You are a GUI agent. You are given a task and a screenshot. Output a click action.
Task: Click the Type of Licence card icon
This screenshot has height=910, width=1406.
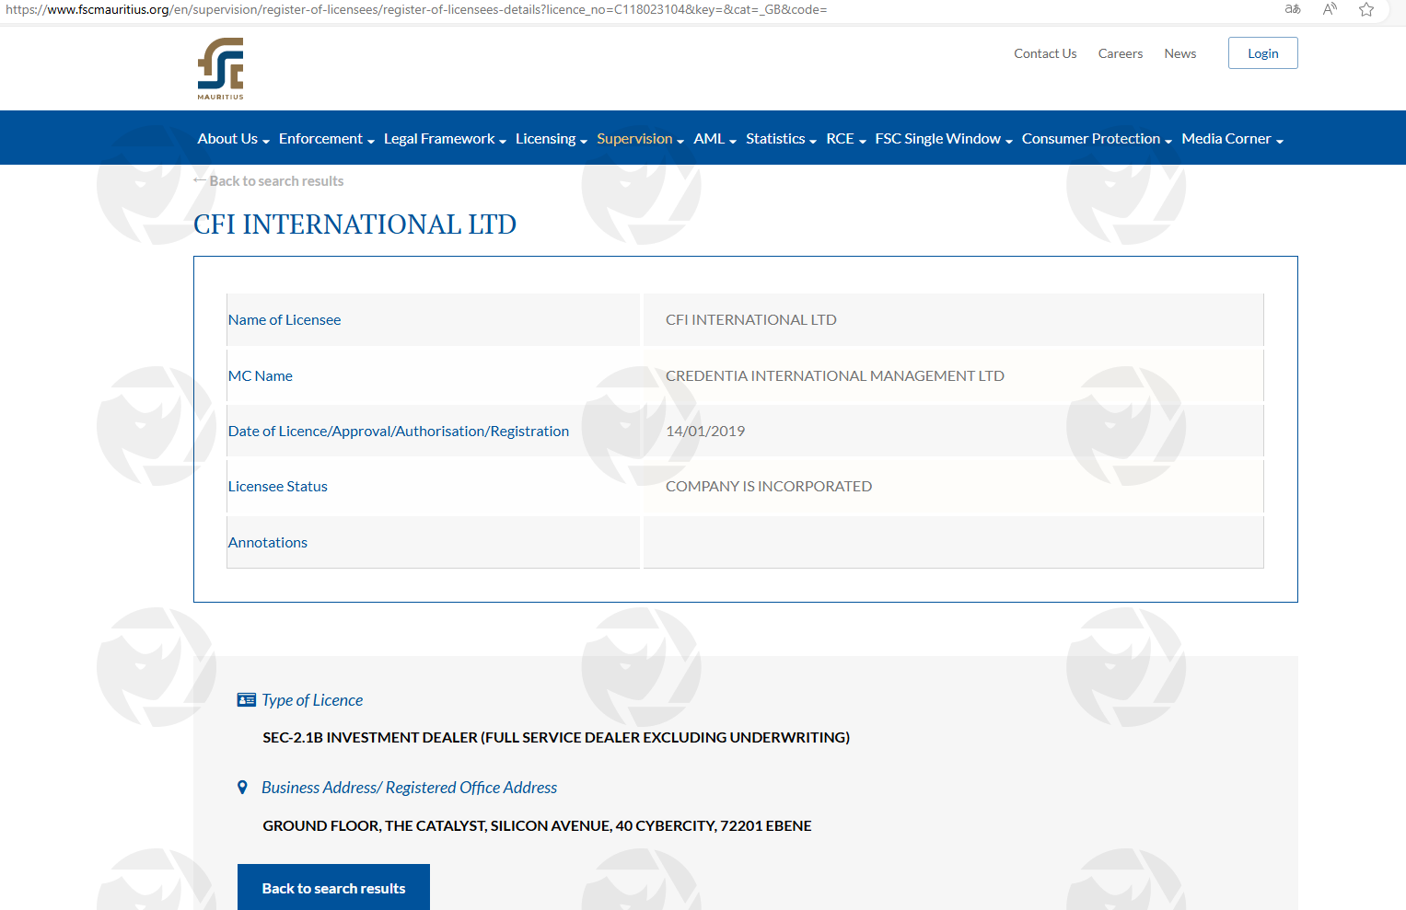click(x=246, y=700)
